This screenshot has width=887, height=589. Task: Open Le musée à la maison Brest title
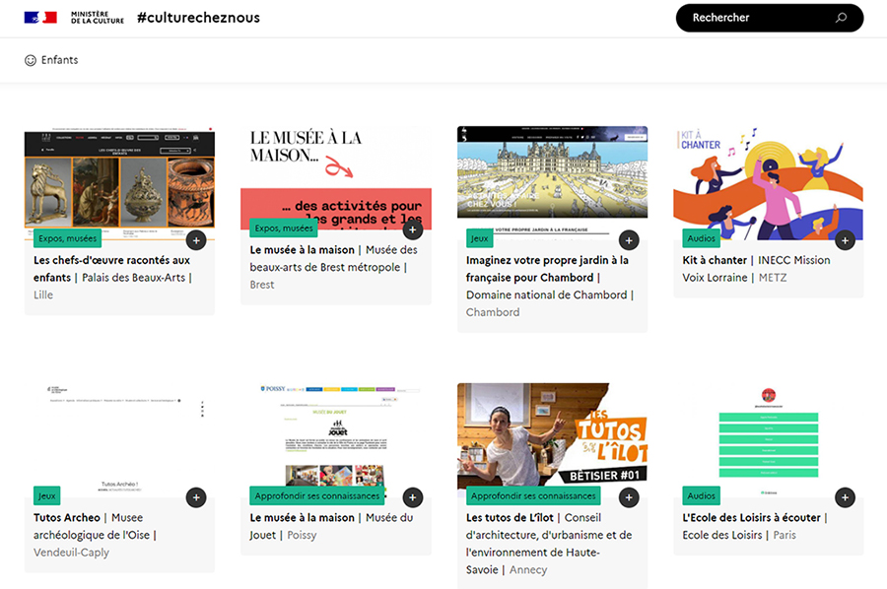tap(303, 250)
